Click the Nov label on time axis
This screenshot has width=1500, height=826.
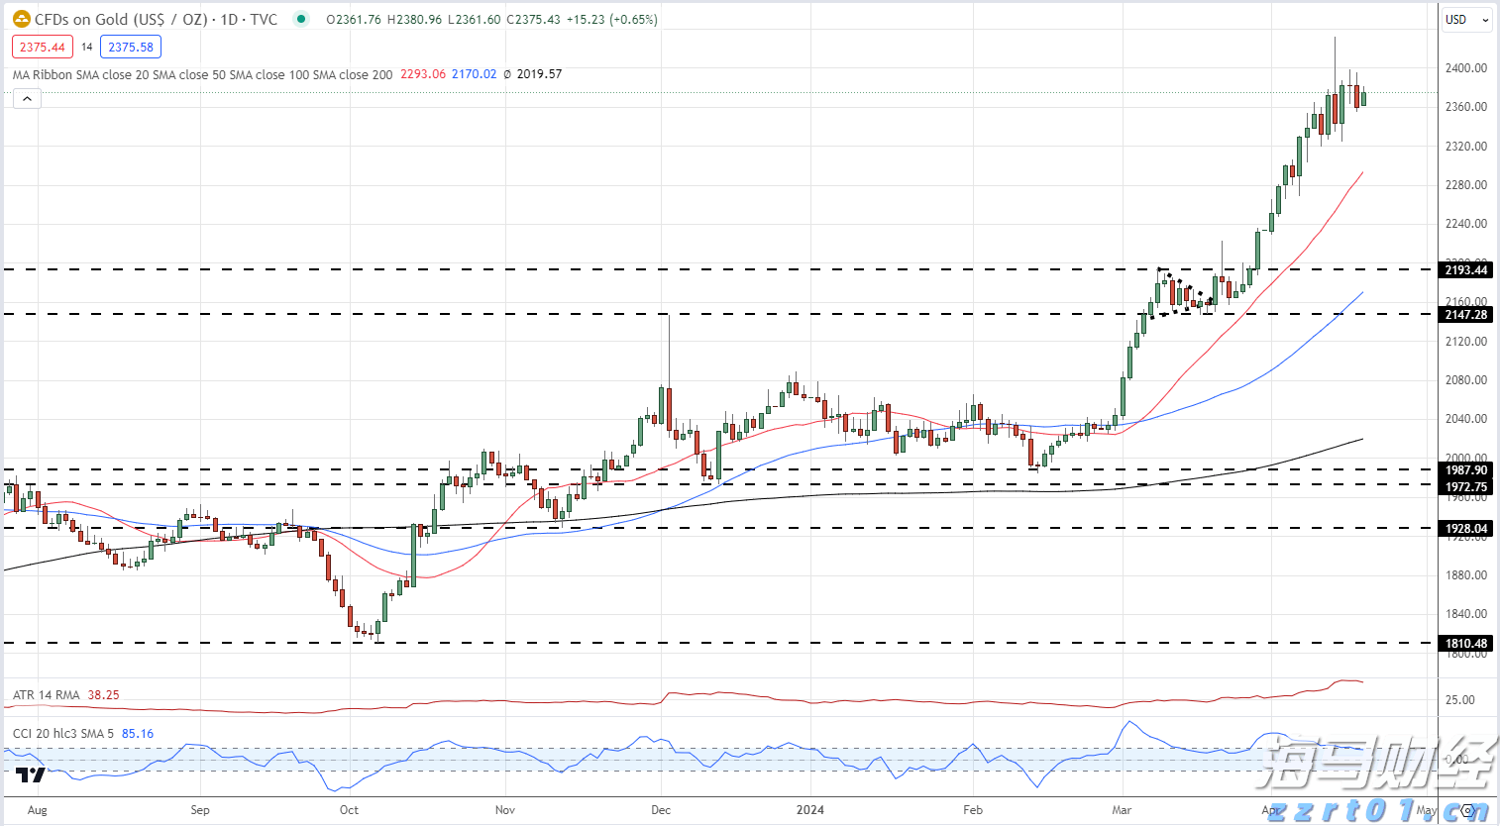point(505,810)
